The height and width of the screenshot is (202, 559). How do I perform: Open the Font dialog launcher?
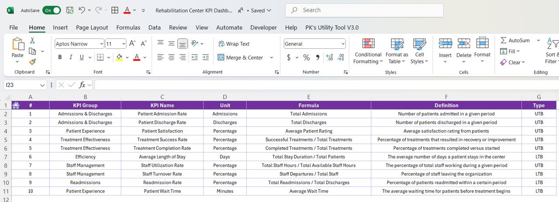coord(148,72)
